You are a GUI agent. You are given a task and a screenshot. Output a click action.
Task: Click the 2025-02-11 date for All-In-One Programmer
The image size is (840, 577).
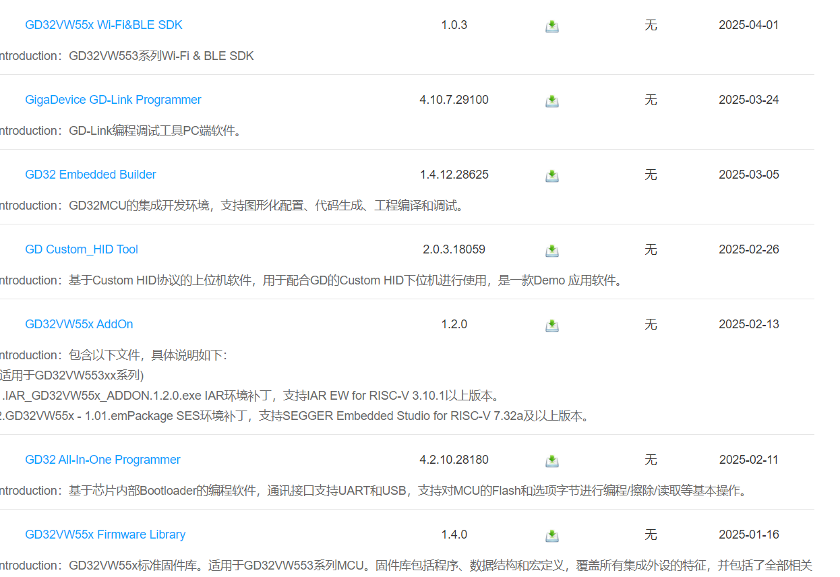pyautogui.click(x=748, y=460)
